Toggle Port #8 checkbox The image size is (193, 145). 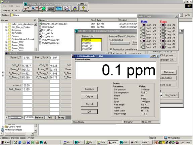[x=144, y=47]
